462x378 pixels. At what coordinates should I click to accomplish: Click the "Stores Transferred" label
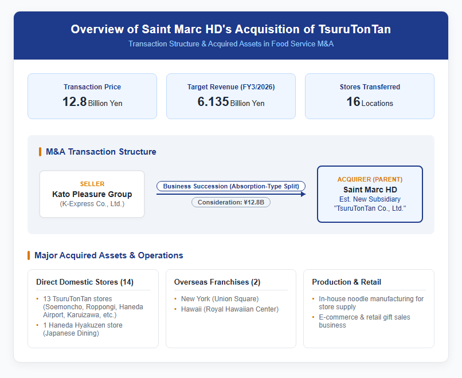[x=370, y=87]
